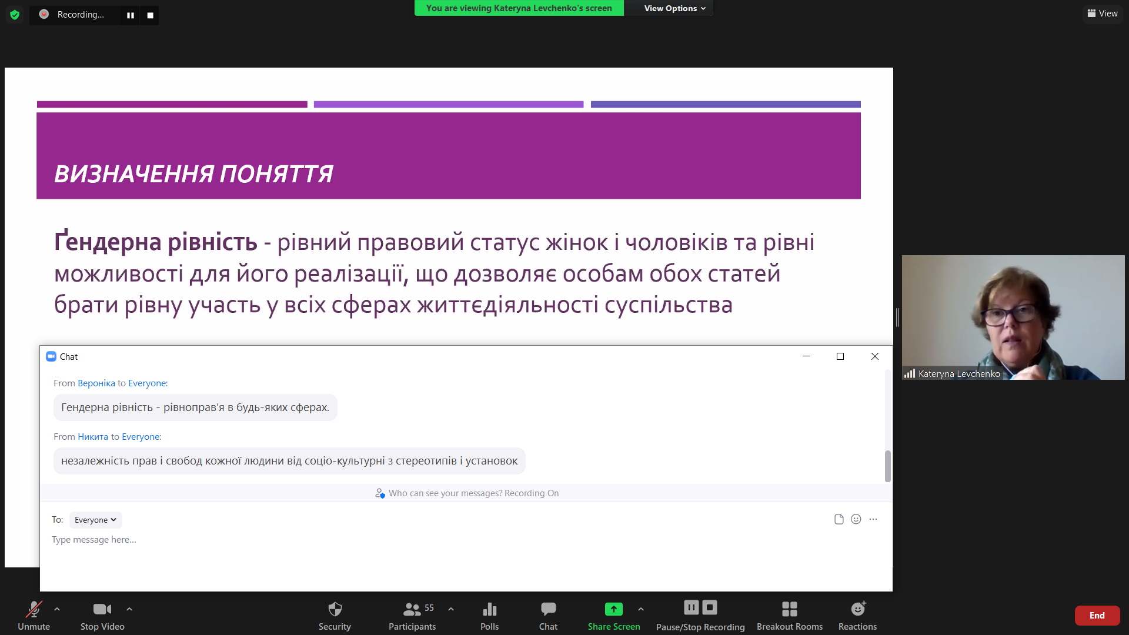1129x635 pixels.
Task: Click 'Who can see your messages?' link
Action: tap(445, 493)
